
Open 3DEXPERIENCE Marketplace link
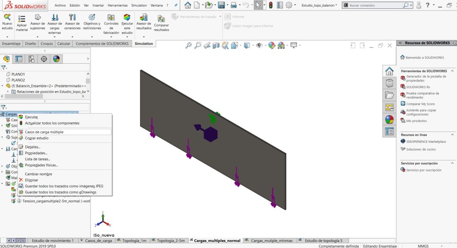(426, 141)
